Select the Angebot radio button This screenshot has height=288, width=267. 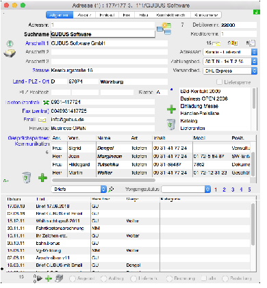point(73,278)
